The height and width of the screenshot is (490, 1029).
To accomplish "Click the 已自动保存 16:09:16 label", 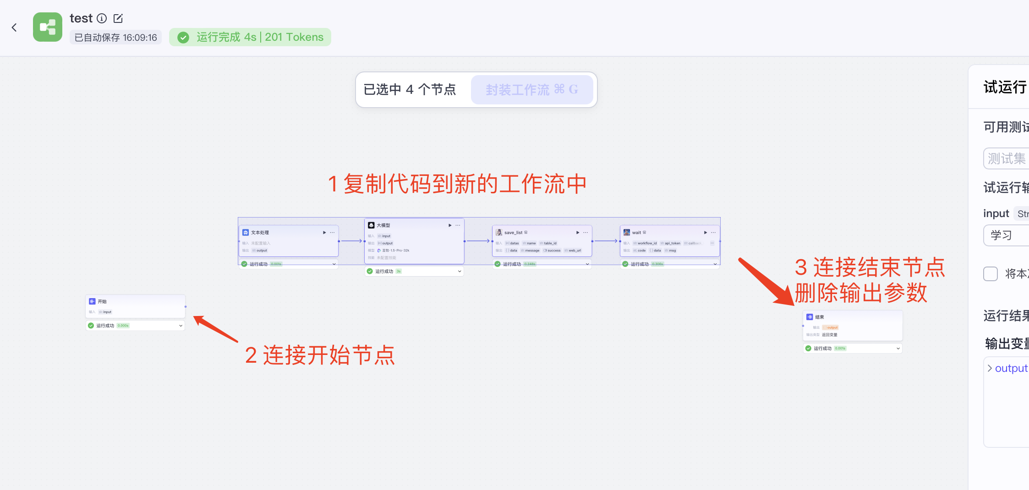I will [115, 38].
